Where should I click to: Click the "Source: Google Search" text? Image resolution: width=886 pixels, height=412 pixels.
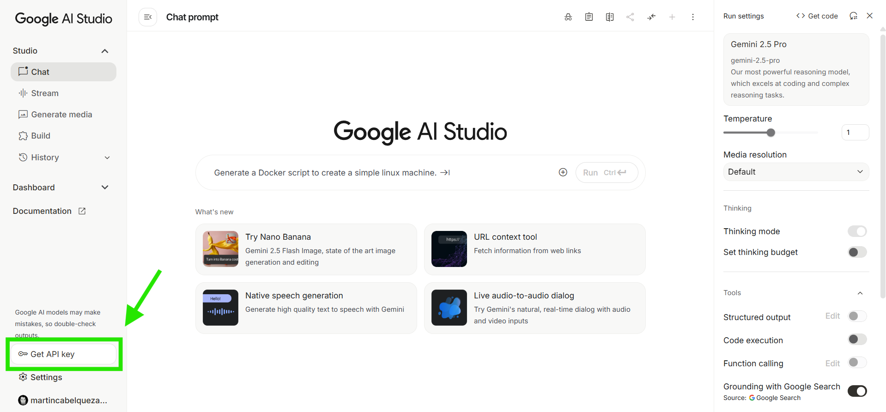(x=762, y=398)
